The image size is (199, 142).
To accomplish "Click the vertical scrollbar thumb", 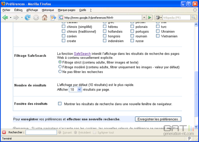I will [196, 94].
